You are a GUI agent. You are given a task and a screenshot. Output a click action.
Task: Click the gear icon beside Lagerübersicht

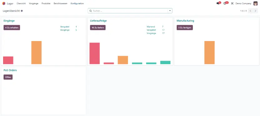click(22, 11)
